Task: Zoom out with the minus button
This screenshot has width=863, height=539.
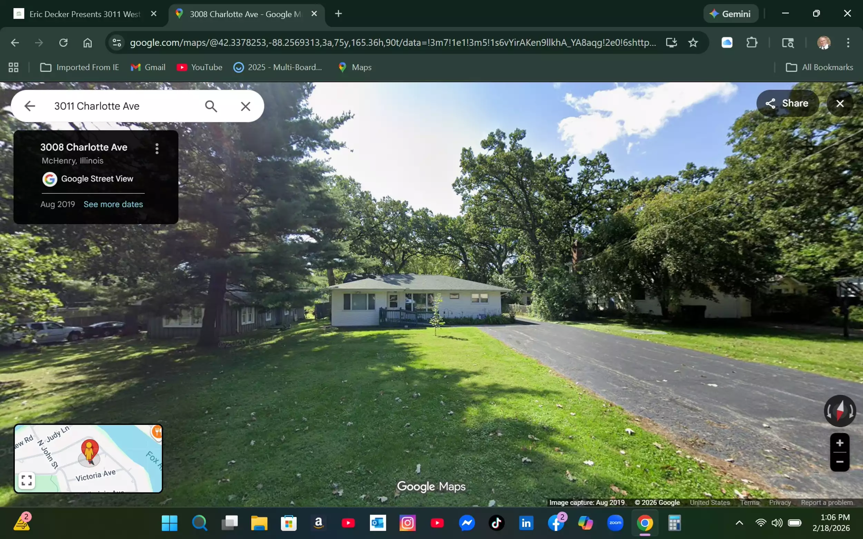Action: point(840,462)
